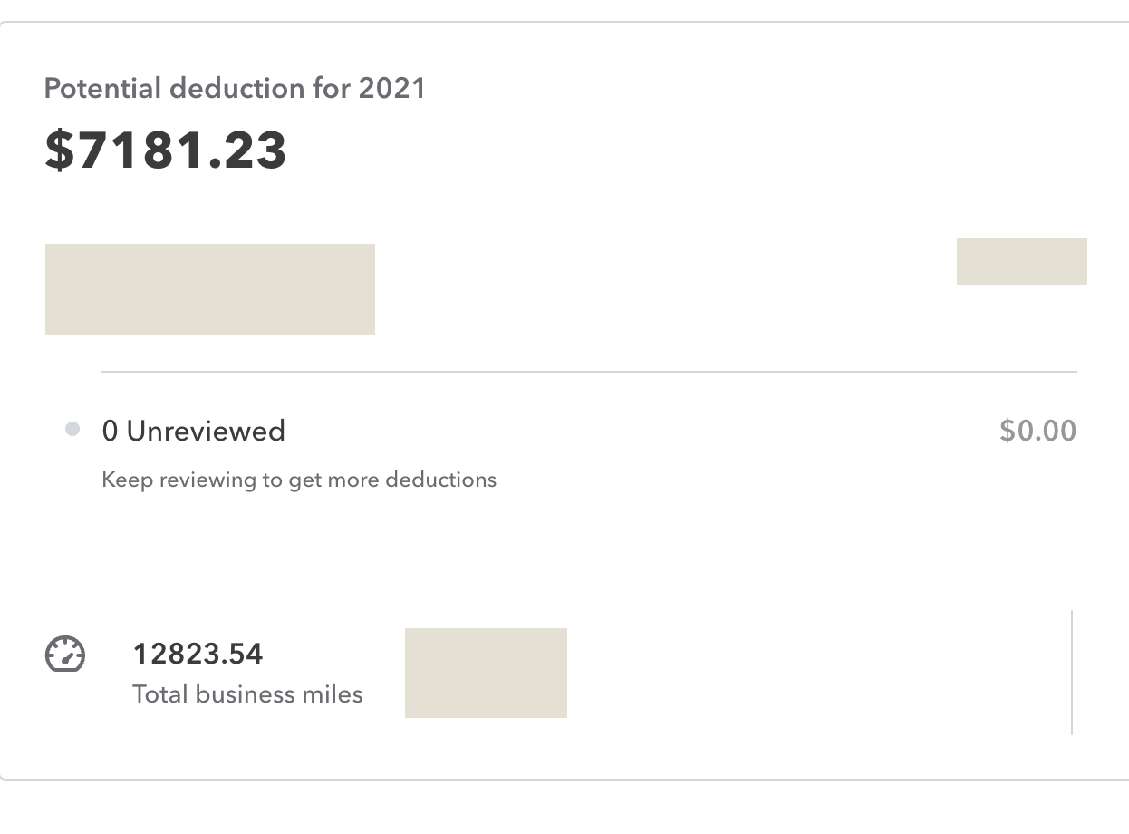Viewport: 1129px width, 834px height.
Task: Click the beige block beside Total business miles
Action: [x=486, y=673]
